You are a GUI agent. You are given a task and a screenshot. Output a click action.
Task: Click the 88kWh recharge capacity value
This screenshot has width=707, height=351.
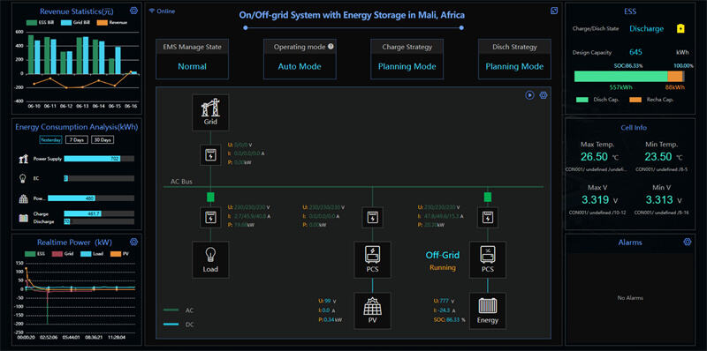675,87
